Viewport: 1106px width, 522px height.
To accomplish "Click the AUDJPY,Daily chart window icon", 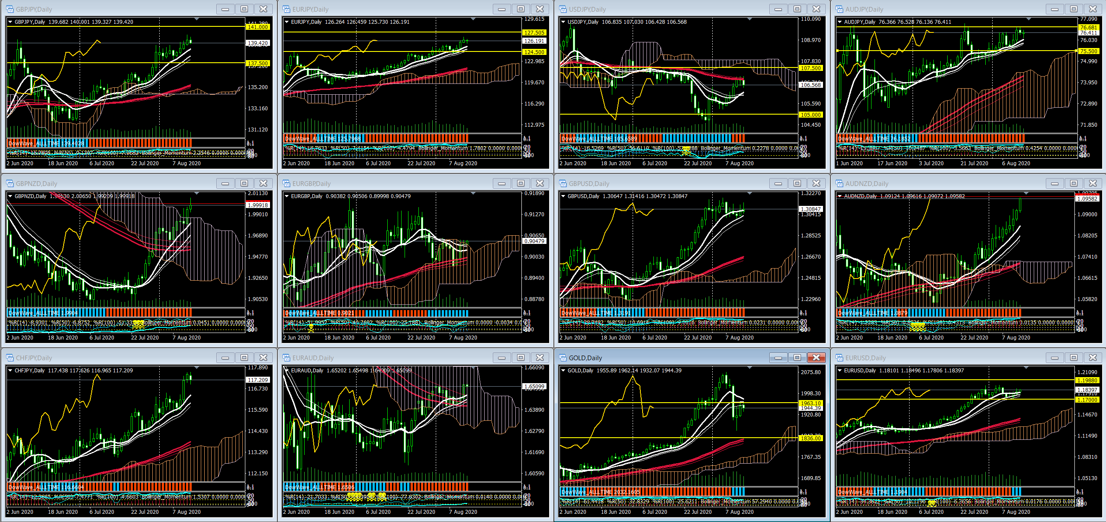I will coord(839,9).
